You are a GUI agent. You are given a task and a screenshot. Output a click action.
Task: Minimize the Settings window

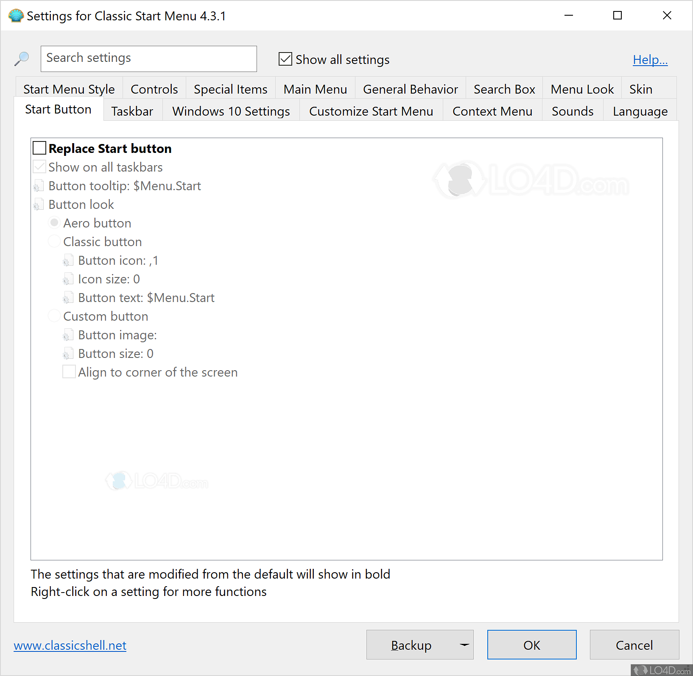[x=569, y=16]
